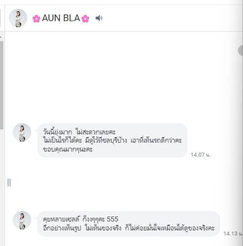Select the message line mentioning ชลบุรี
The width and height of the screenshot is (243, 246).
(x=112, y=140)
